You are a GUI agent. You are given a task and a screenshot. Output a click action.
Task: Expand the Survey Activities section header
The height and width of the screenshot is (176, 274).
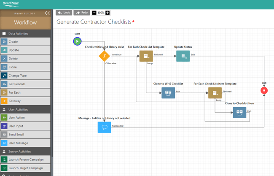click(x=25, y=152)
